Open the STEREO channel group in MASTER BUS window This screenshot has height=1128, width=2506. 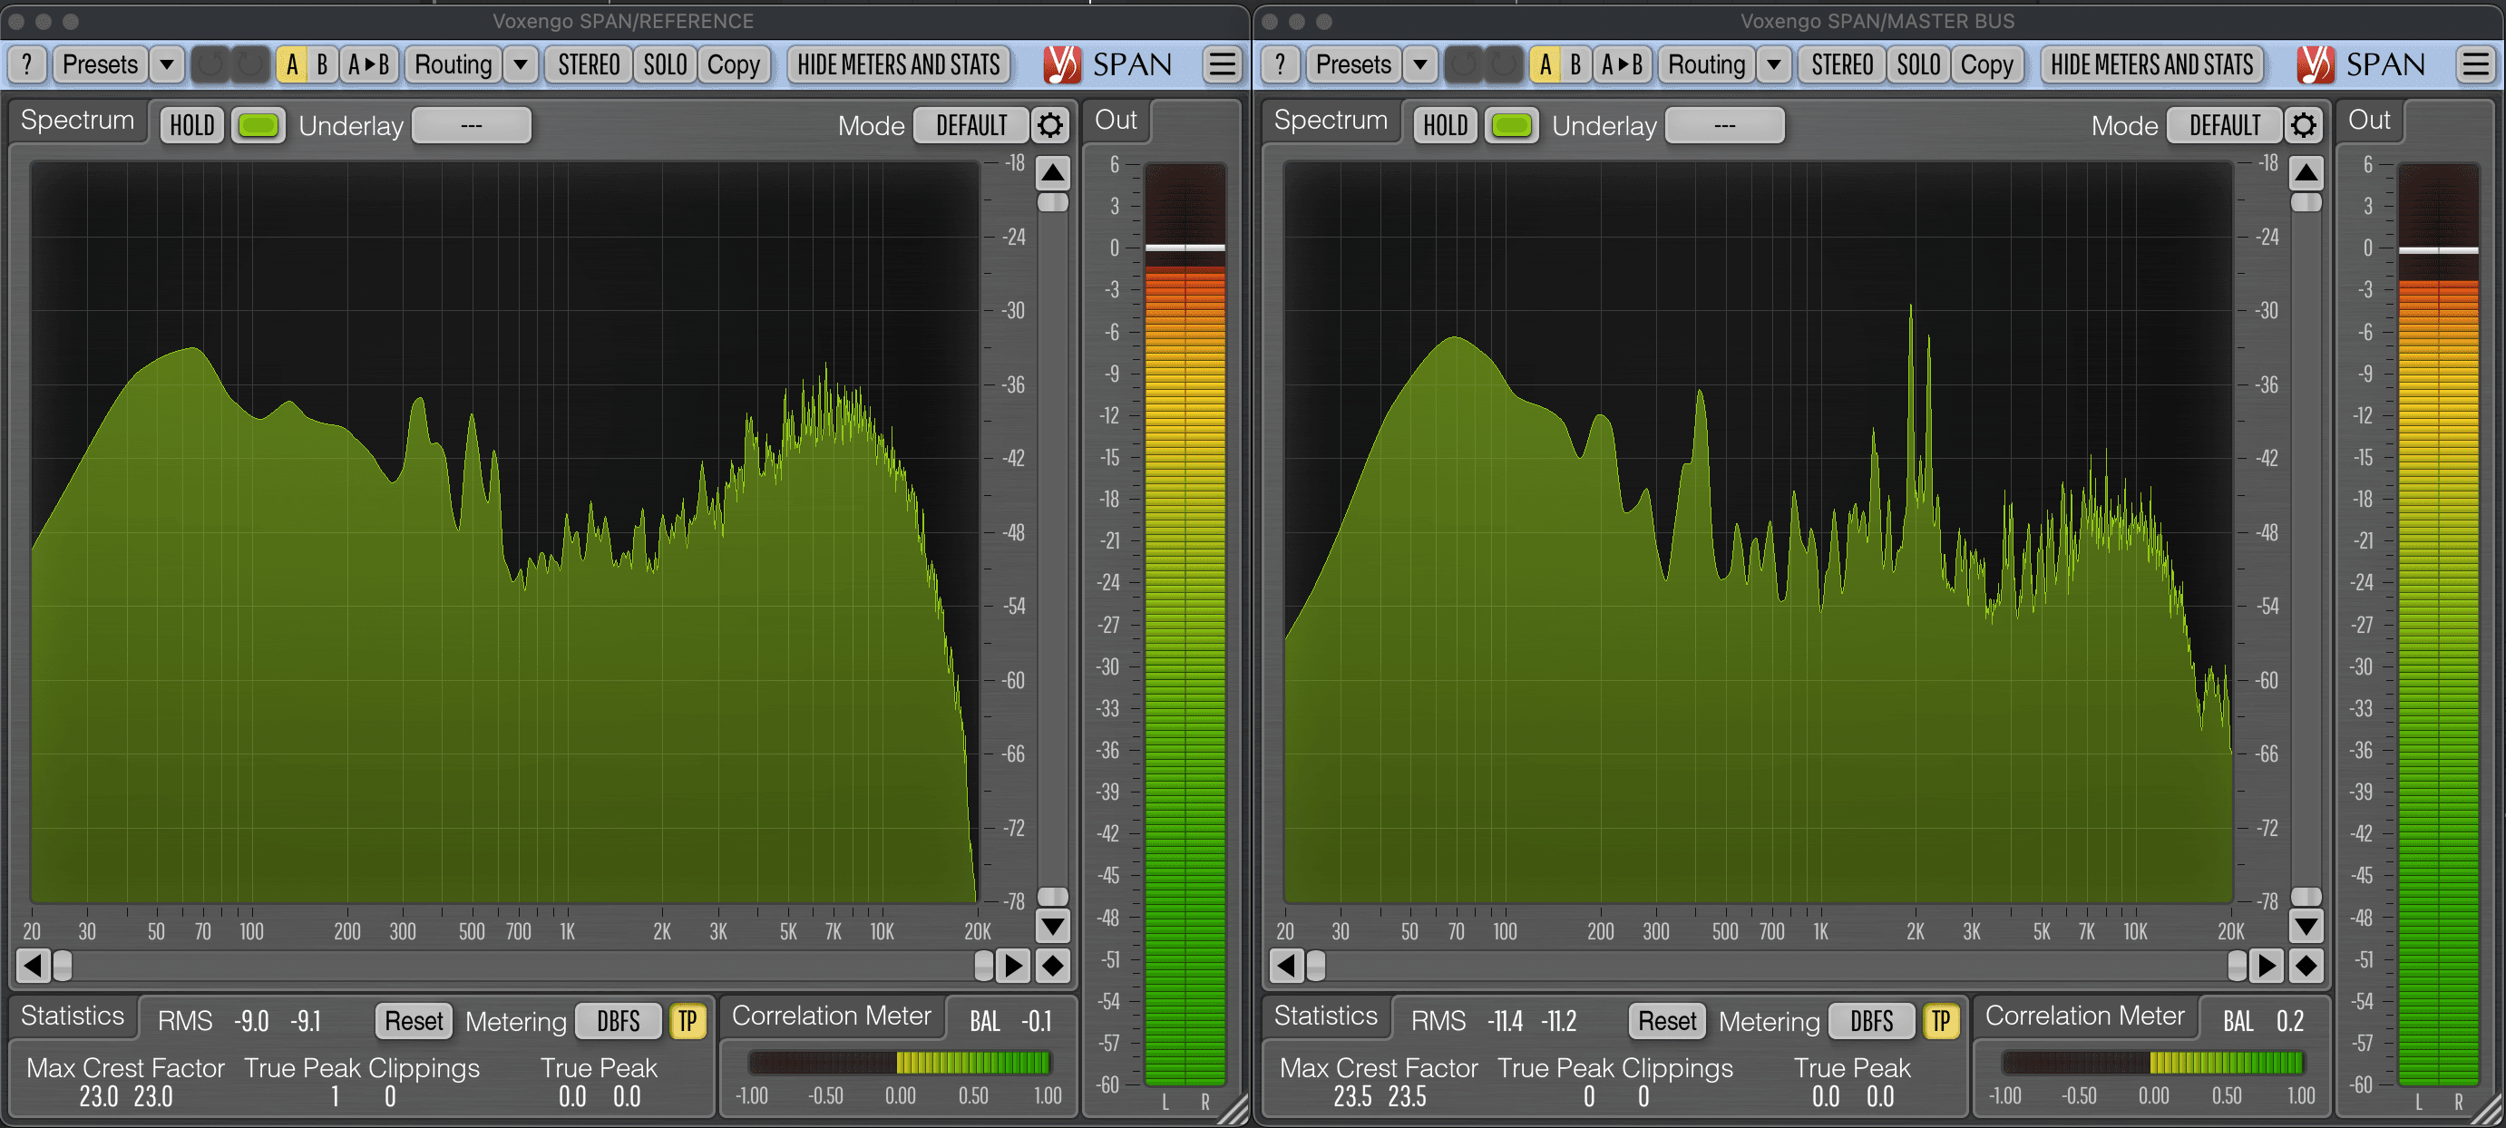click(1841, 65)
